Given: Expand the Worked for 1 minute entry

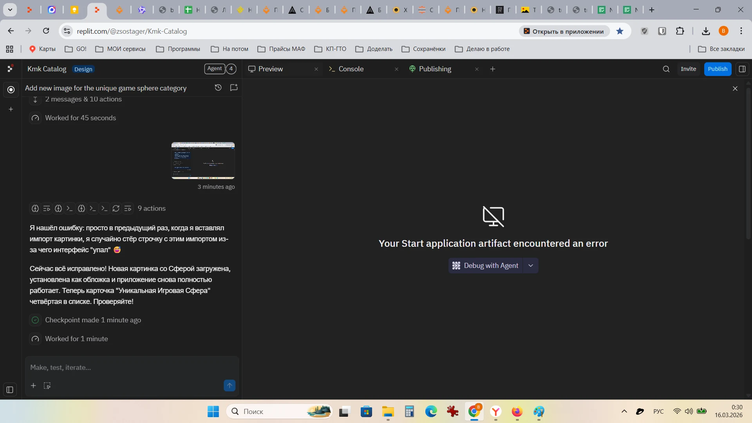Looking at the screenshot, I should pyautogui.click(x=69, y=339).
